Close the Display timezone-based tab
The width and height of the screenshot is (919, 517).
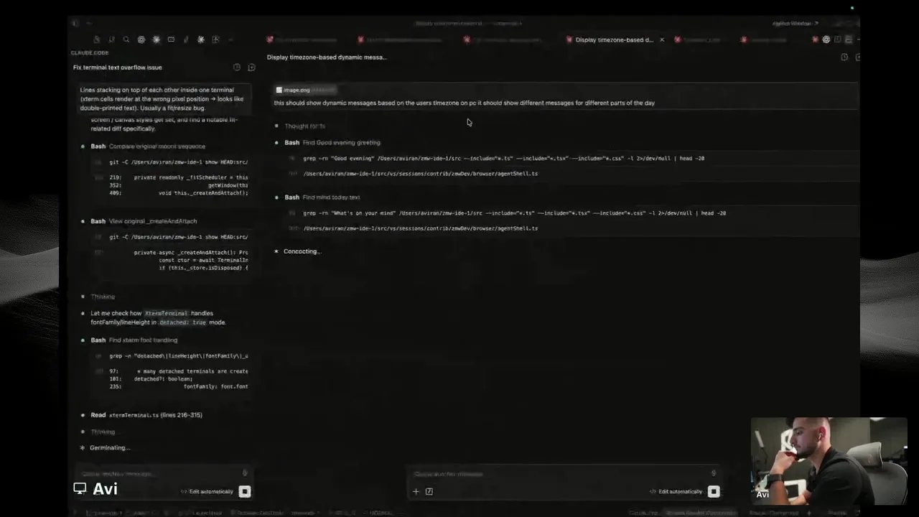(x=662, y=40)
